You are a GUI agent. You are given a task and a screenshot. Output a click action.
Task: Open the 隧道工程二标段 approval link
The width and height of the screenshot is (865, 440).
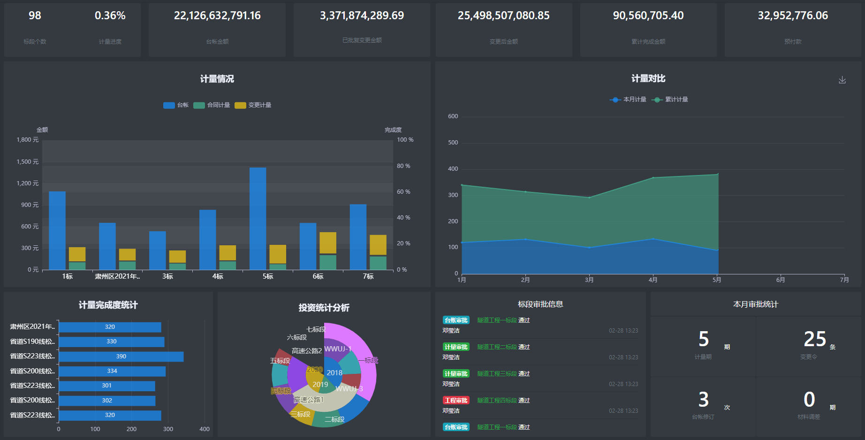[x=497, y=347]
